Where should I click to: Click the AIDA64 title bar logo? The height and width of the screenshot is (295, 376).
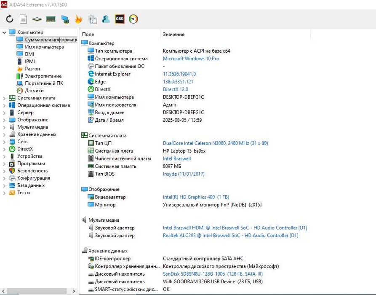(x=4, y=4)
